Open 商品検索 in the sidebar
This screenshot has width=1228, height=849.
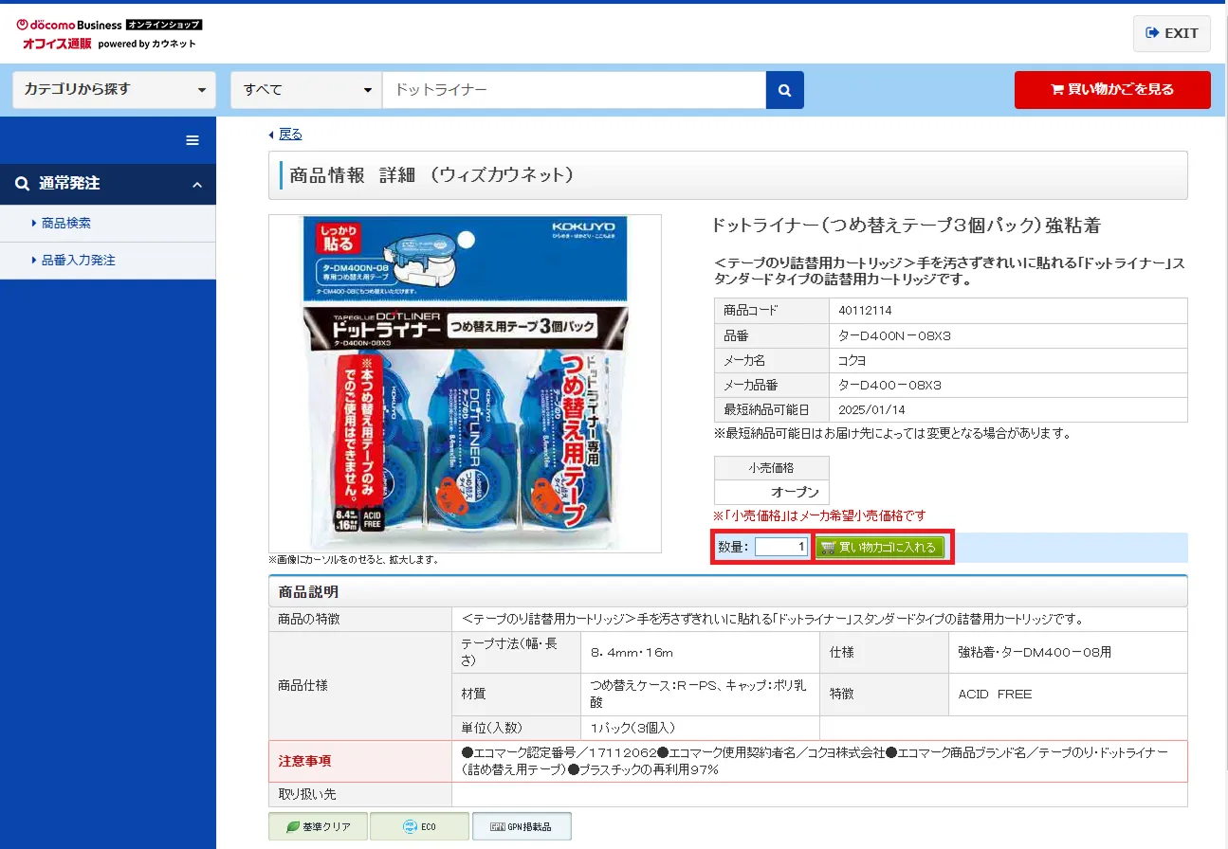pos(66,224)
